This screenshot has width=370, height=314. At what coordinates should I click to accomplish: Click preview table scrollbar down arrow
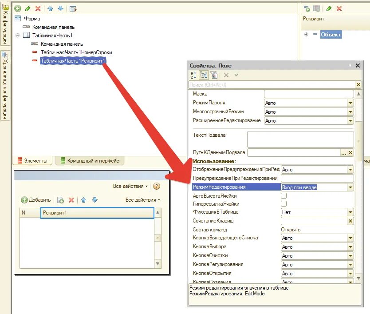click(157, 263)
